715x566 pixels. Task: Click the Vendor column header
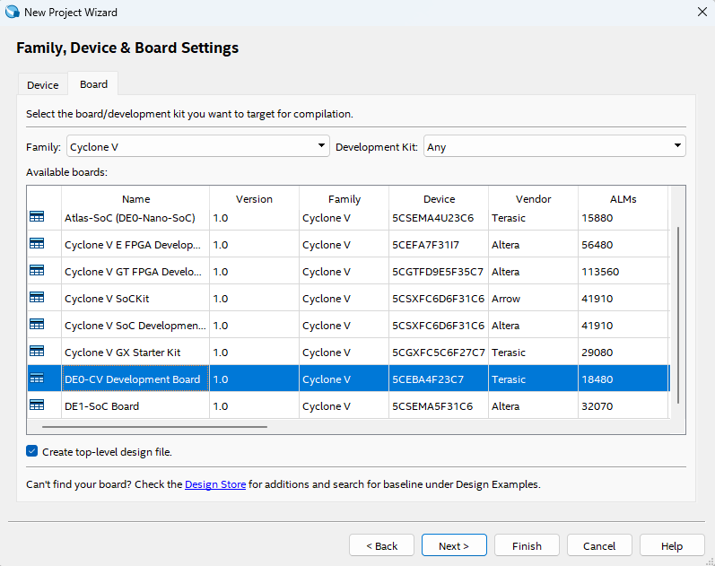coord(533,199)
